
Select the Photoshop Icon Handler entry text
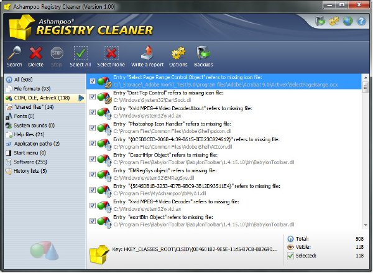point(172,124)
